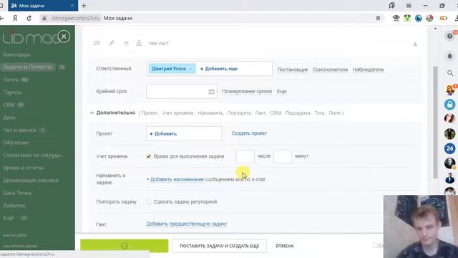Close the task form with the round X button
This screenshot has width=458, height=258.
click(64, 37)
